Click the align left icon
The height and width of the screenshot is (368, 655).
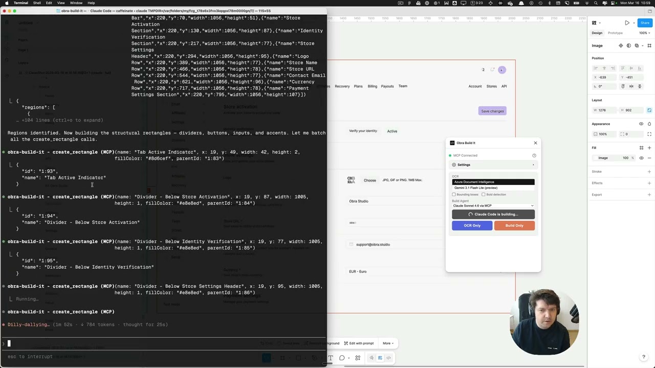coord(595,68)
